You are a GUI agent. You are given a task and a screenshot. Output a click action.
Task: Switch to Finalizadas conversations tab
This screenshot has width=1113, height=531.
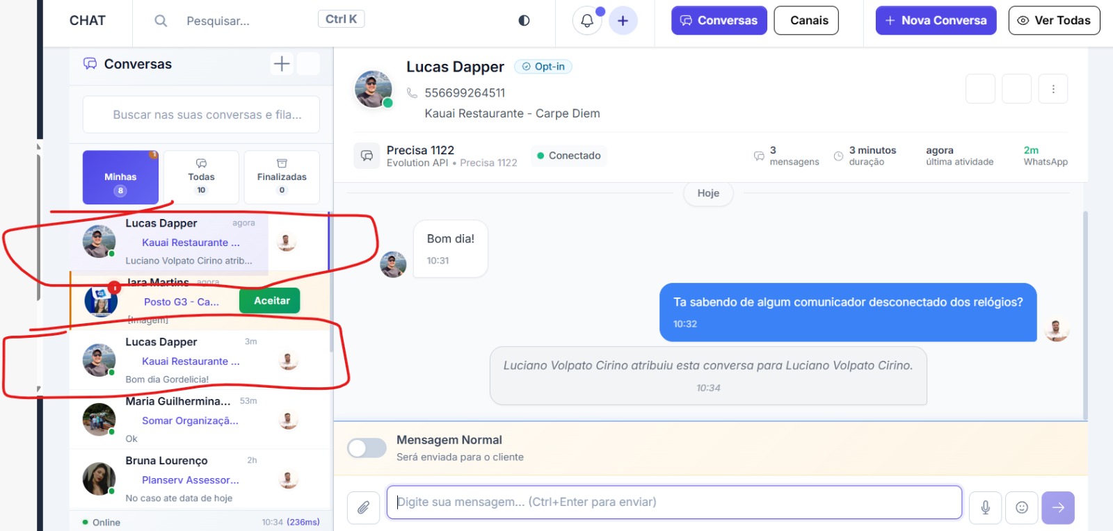coord(282,178)
